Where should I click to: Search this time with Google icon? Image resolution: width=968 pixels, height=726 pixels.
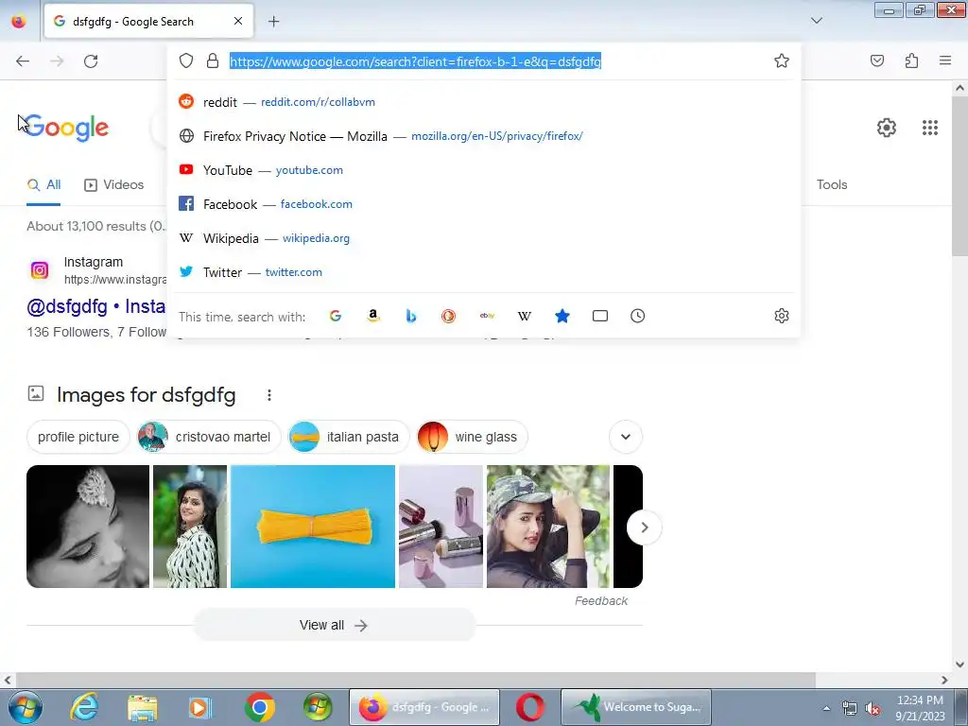336,316
